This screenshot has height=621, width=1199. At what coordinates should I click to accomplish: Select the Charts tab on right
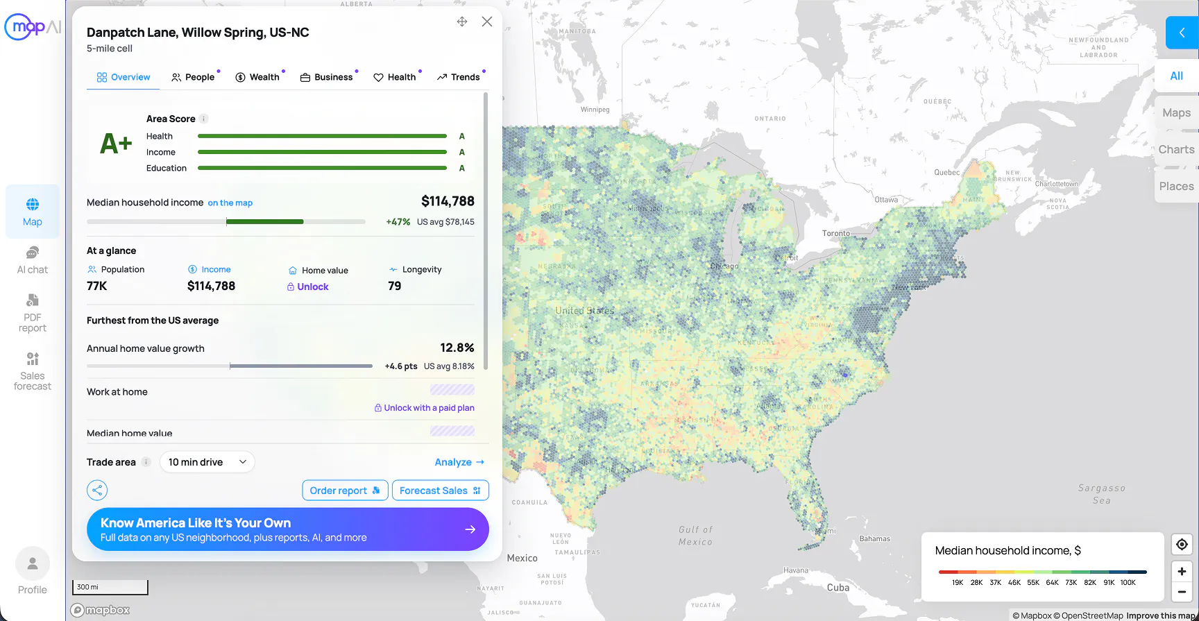(x=1177, y=150)
